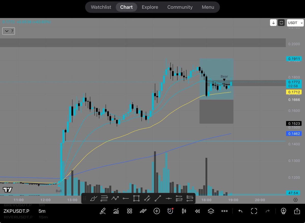Expand the collapsed 7 indicators legend

pyautogui.click(x=8, y=31)
